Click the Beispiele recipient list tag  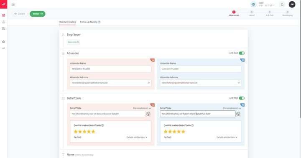point(73,42)
